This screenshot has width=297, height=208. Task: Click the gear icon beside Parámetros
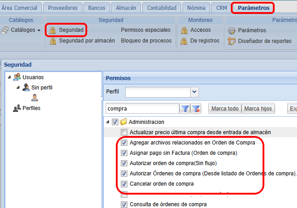(x=232, y=30)
